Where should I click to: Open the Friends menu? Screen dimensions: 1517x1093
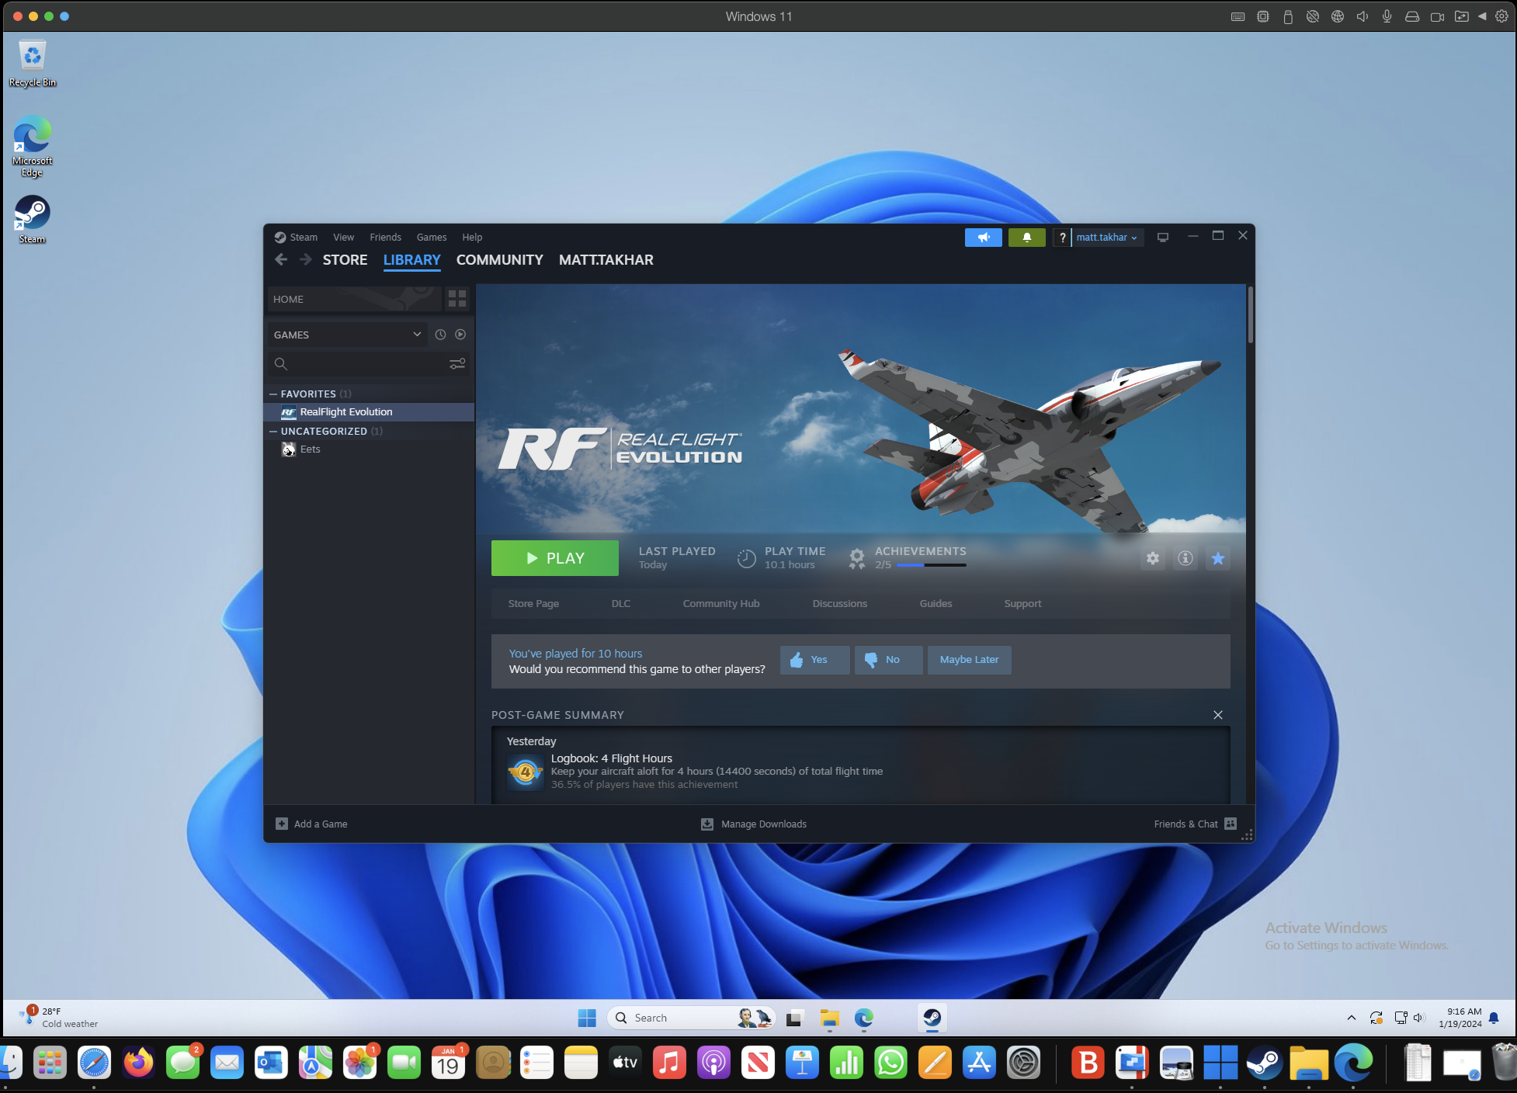tap(385, 237)
